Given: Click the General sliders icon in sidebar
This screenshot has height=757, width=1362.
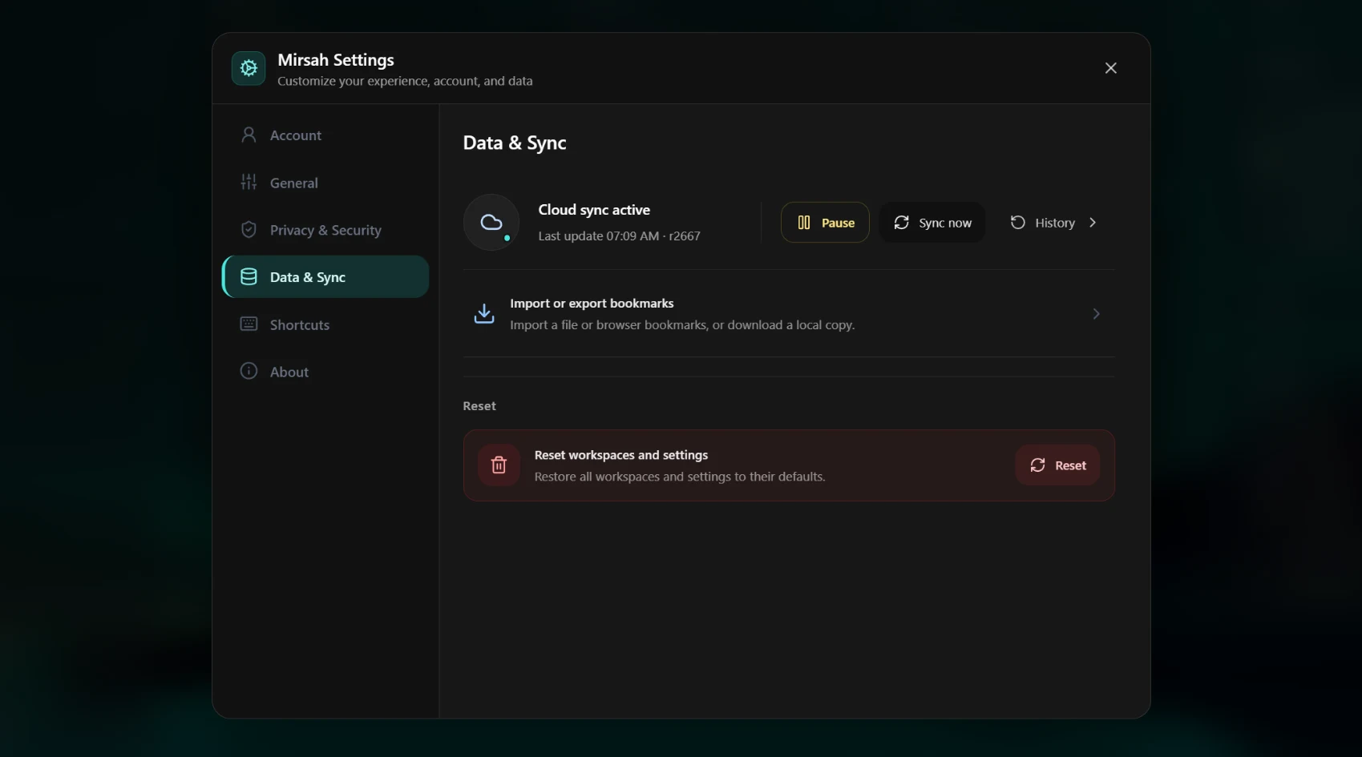Looking at the screenshot, I should pyautogui.click(x=249, y=182).
